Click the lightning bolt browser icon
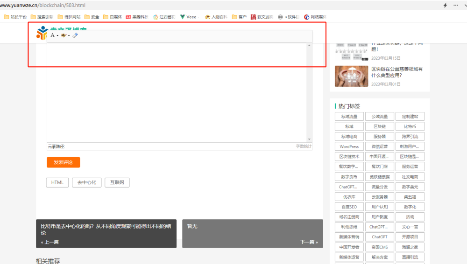Screen dimensions: 467x264 click(x=445, y=5)
